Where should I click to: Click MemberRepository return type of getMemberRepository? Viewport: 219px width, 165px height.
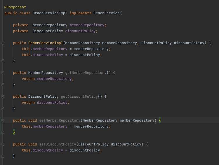coord(46,73)
